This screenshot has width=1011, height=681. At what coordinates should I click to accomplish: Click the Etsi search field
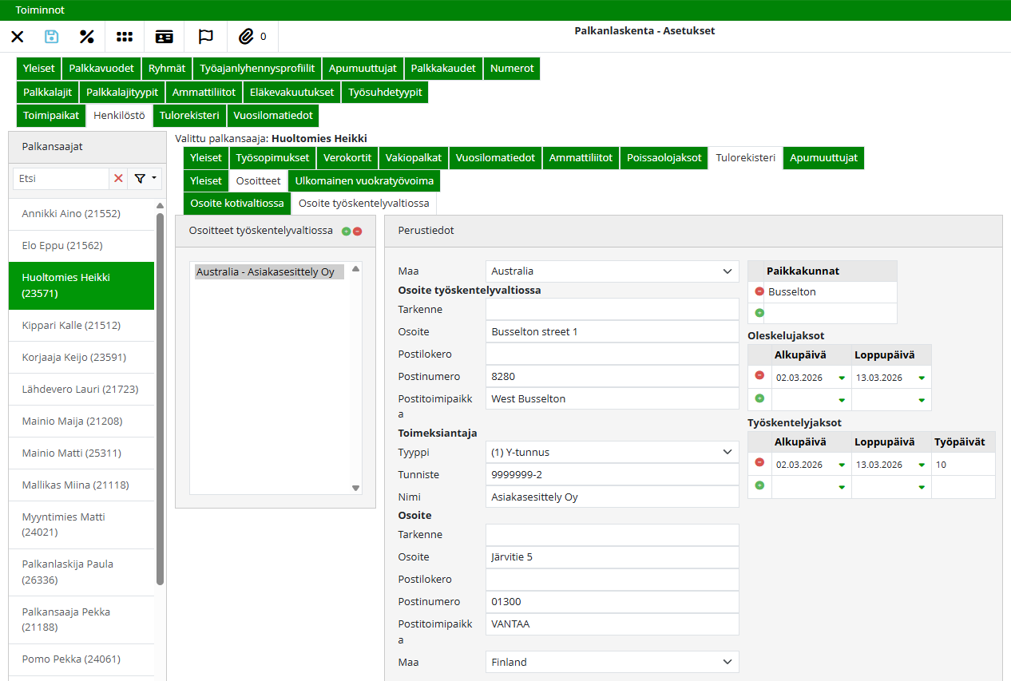[x=61, y=179]
